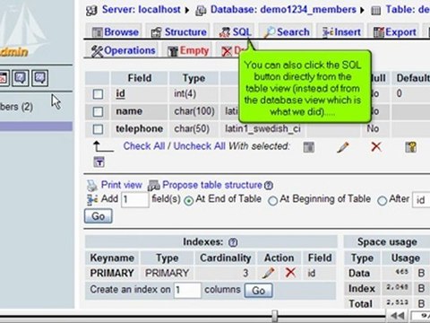Click the pencil edit icon beside With selected
Screen dimensions: 430x323
tap(342, 147)
